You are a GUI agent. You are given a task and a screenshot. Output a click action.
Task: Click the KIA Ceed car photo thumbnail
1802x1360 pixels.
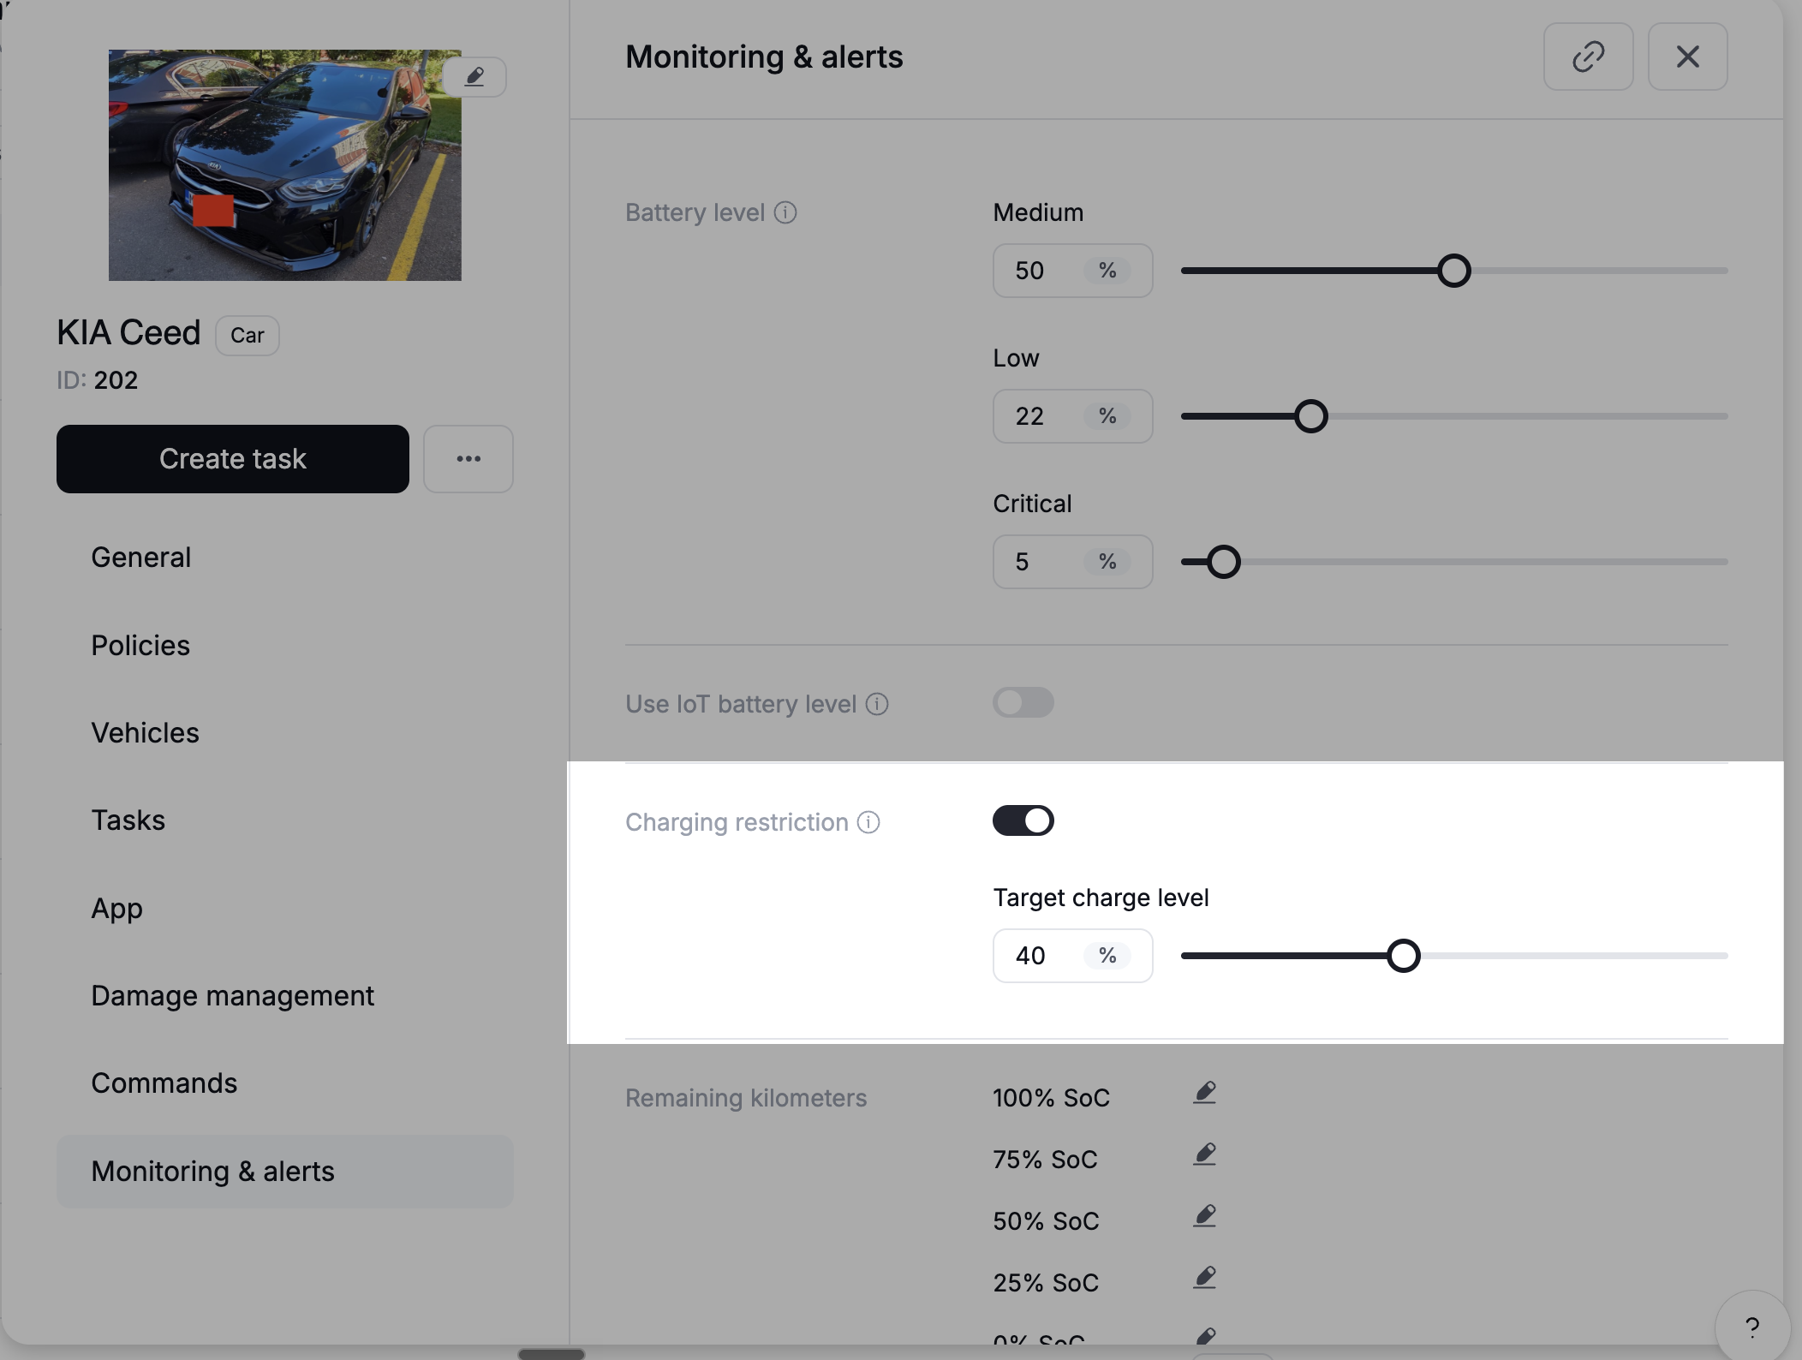(x=284, y=164)
